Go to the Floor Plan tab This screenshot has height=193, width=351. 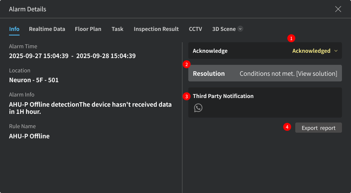(x=88, y=29)
